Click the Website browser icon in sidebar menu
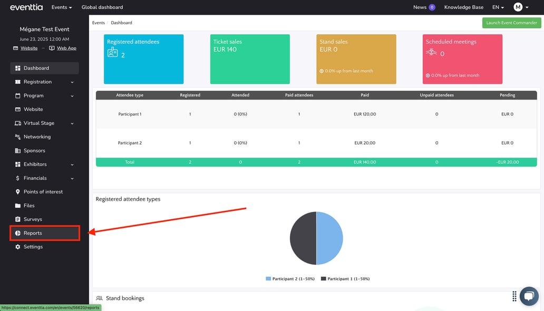Screen dimensions: 544x311 click(x=18, y=109)
